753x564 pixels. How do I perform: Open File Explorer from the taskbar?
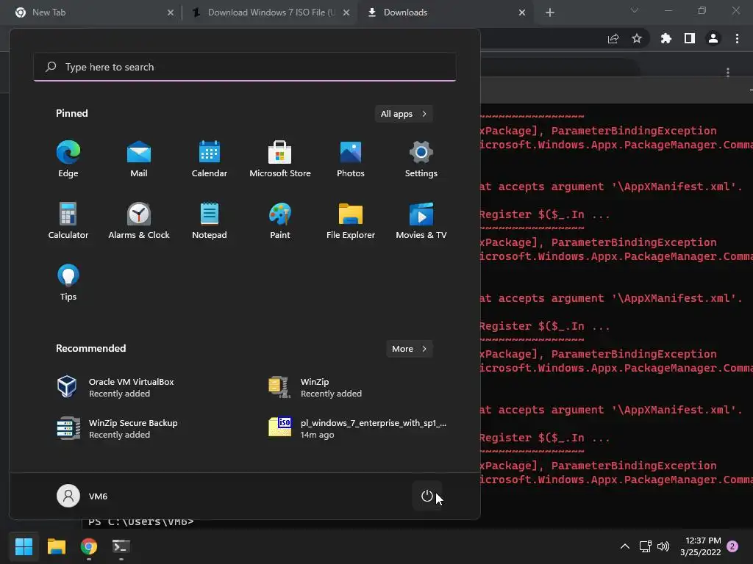coord(56,546)
